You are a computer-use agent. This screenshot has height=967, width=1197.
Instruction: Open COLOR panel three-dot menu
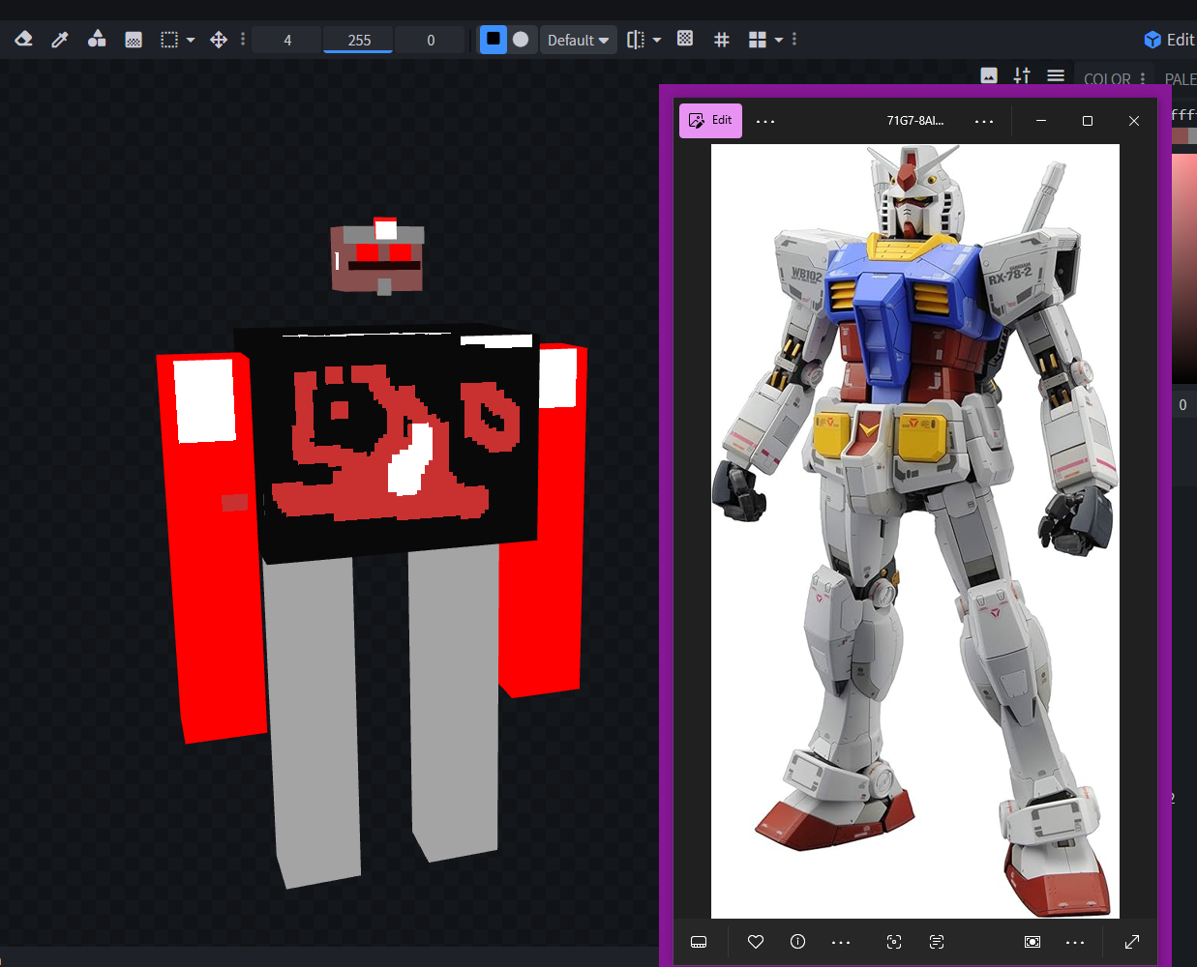coord(1143,78)
